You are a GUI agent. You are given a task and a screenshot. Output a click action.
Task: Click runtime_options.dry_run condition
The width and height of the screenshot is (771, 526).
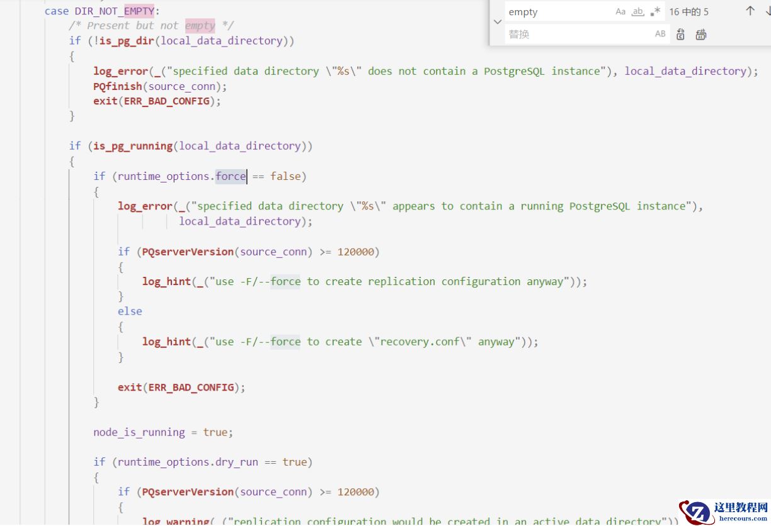(x=188, y=462)
